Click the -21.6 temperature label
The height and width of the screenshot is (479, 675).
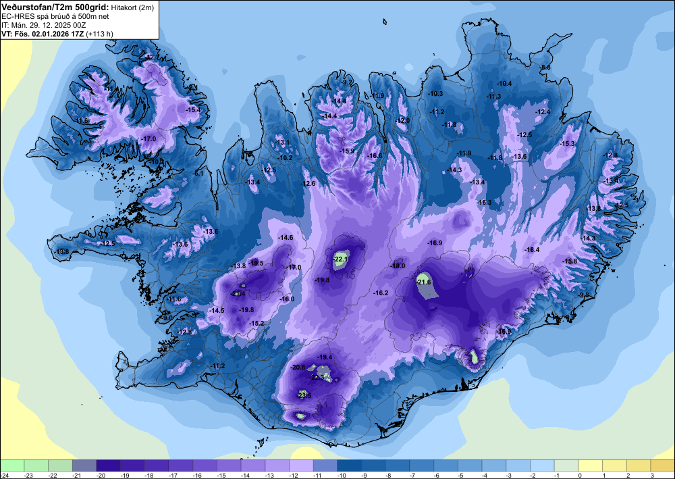pos(424,282)
